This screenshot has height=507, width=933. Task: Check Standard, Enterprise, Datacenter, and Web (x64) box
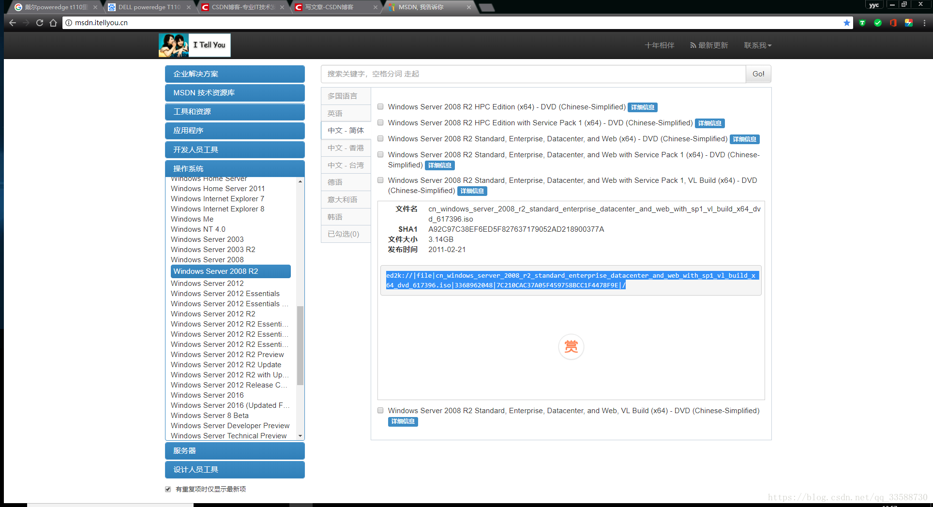(380, 139)
